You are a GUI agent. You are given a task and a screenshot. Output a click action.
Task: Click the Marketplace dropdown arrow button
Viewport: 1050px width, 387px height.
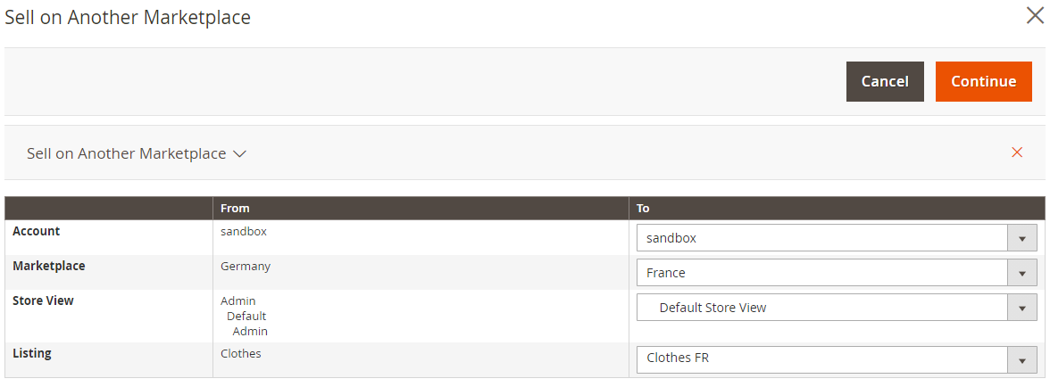(x=1021, y=273)
